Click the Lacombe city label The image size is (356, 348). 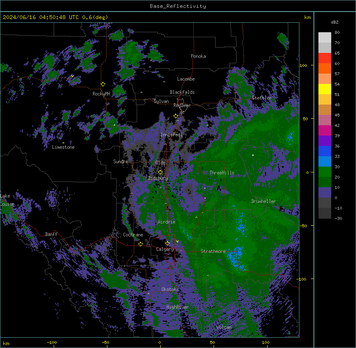coord(186,79)
